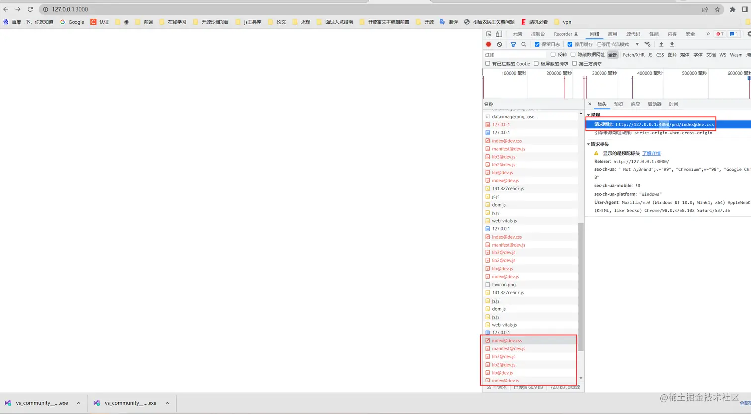751x414 pixels.
Task: Select the 全部 filter button
Action: (x=613, y=55)
